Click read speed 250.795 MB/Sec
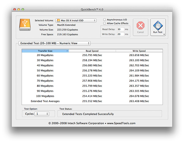Image resolution: width=184 pixels, height=143 pixels. 92,55
